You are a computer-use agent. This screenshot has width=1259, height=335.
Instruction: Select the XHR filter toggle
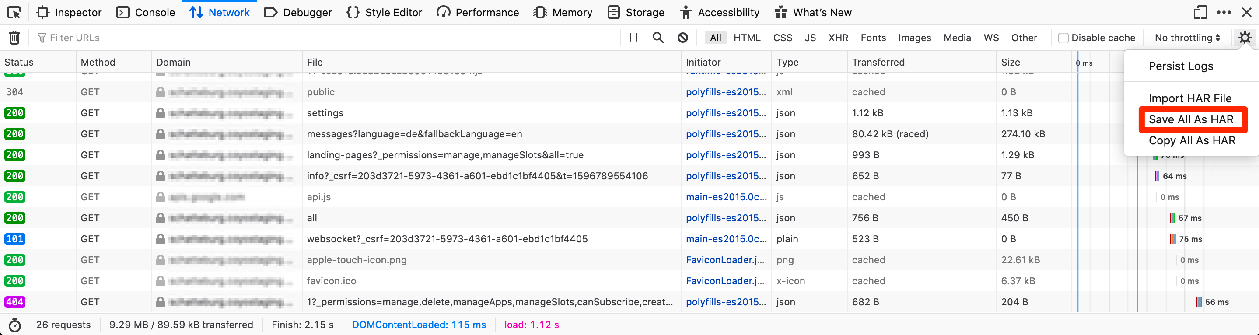tap(838, 38)
